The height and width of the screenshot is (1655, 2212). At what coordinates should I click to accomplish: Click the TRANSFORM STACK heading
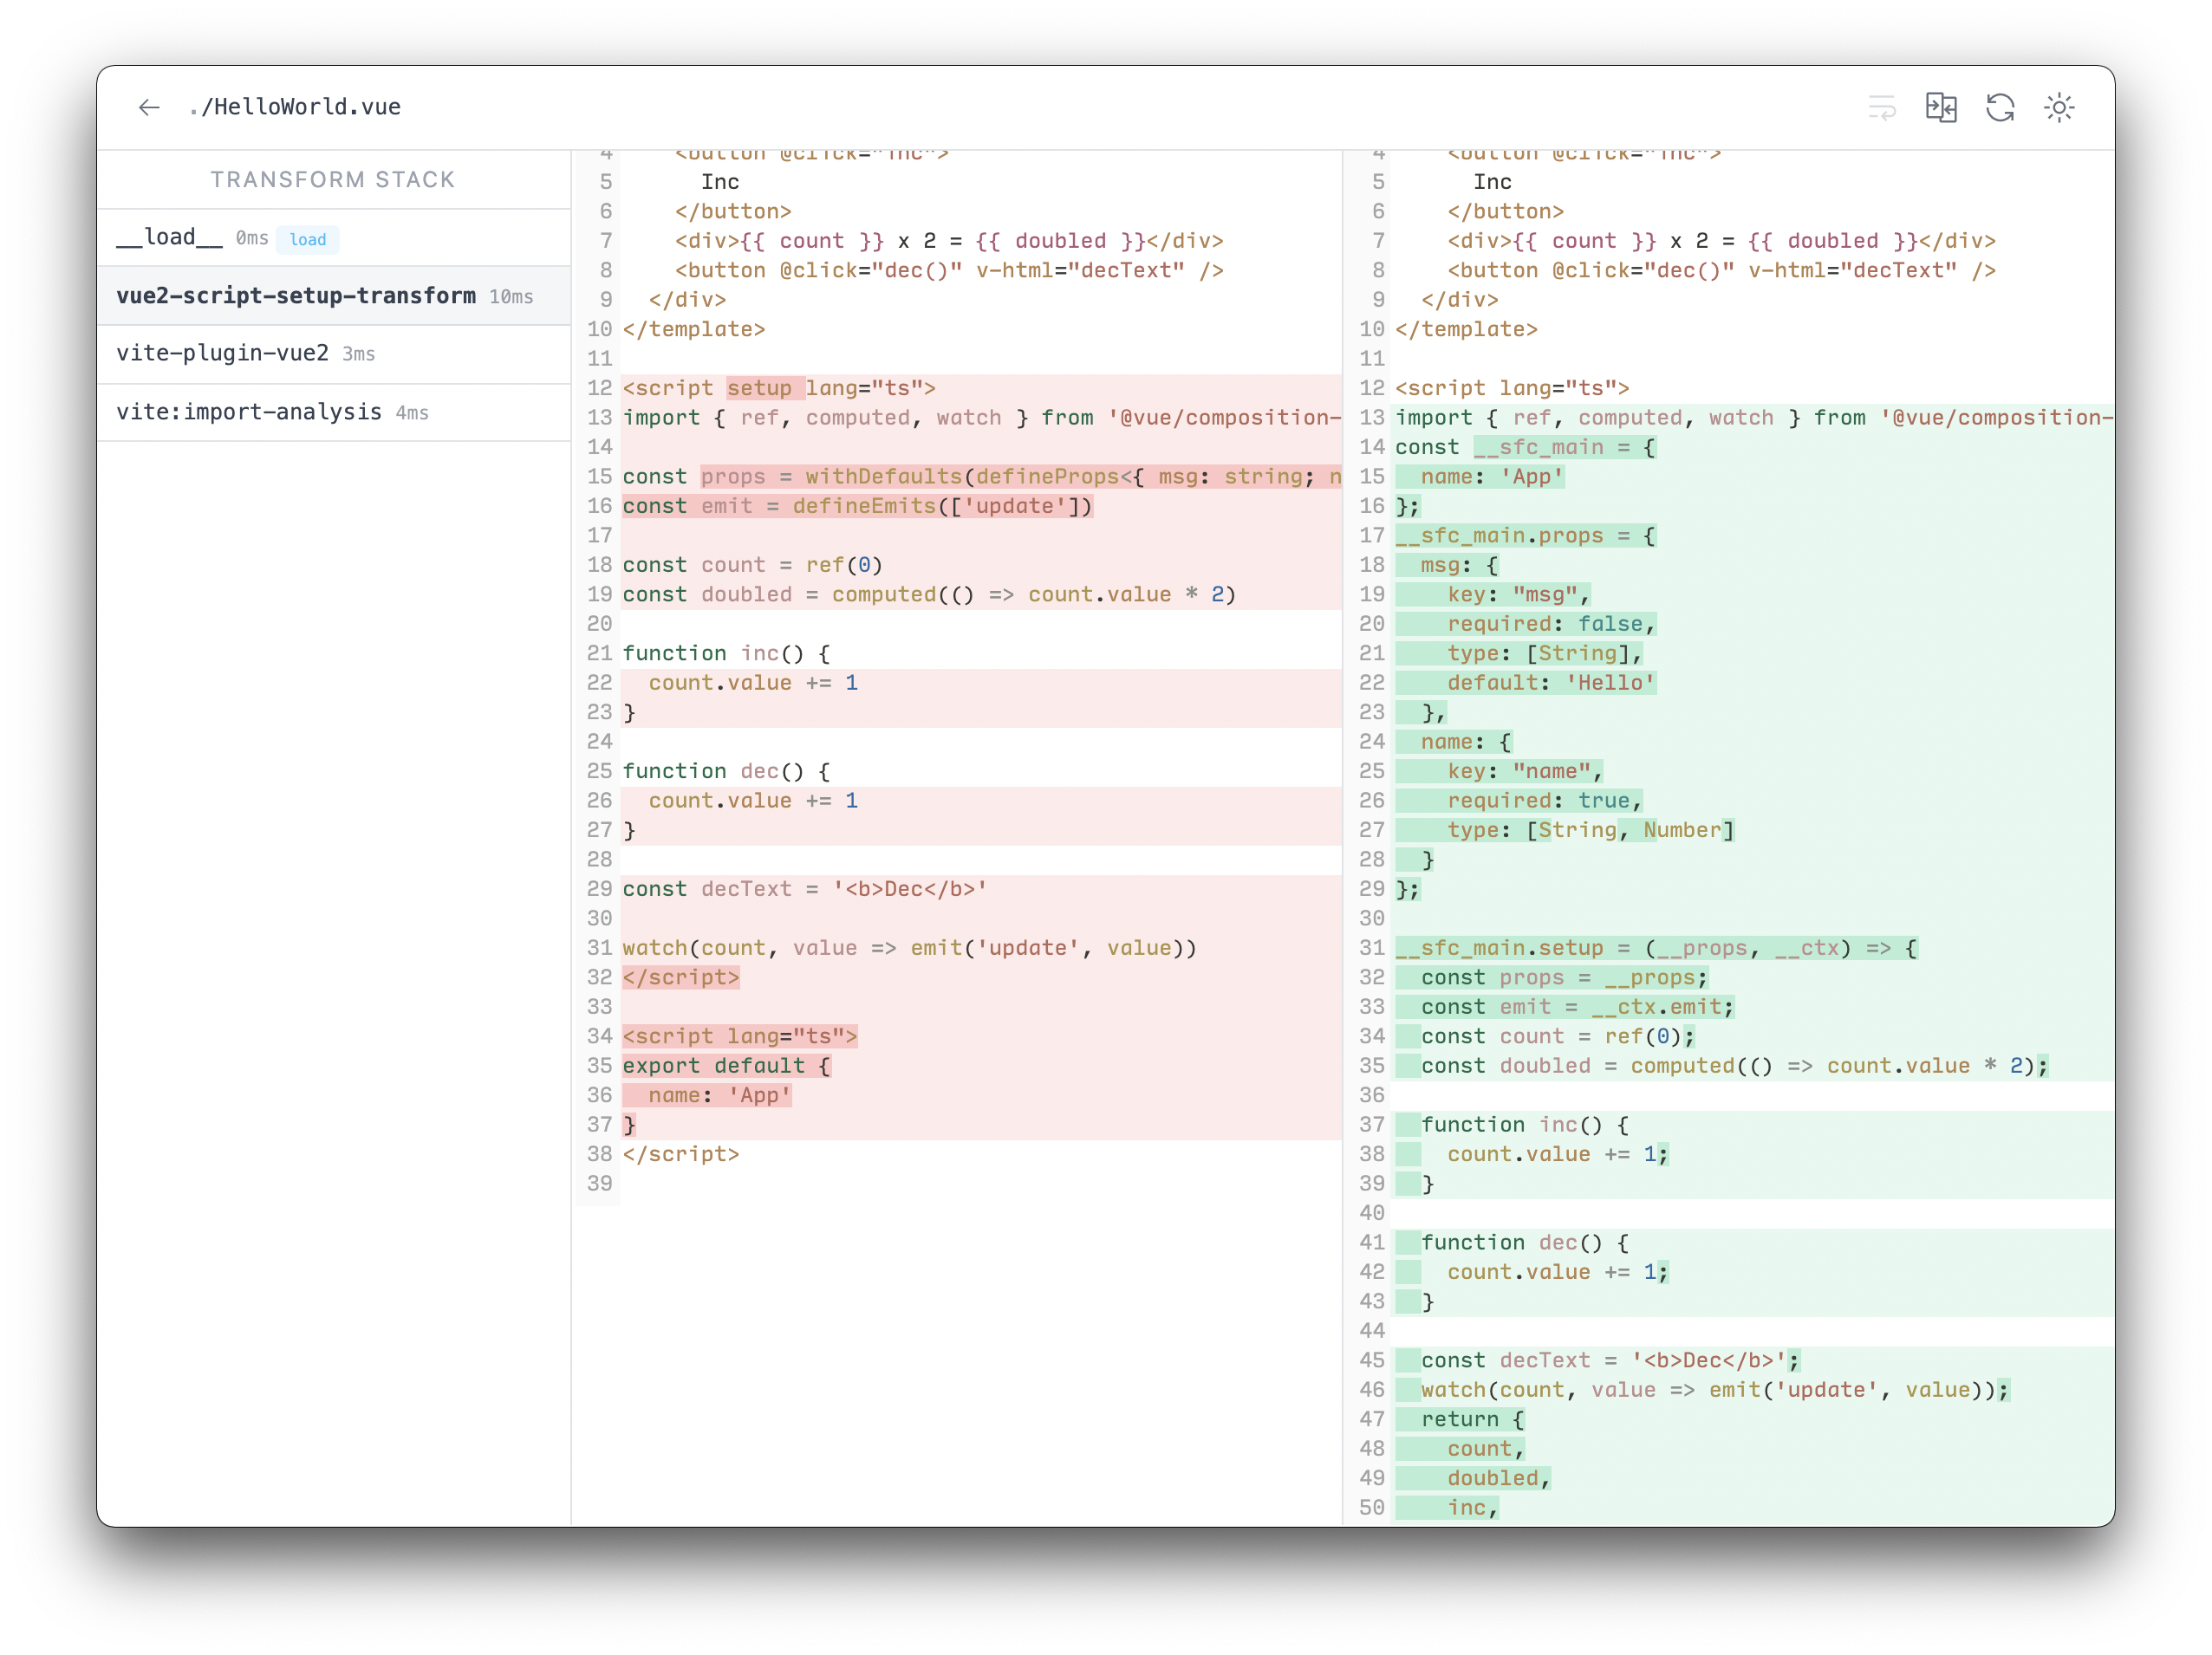[333, 180]
